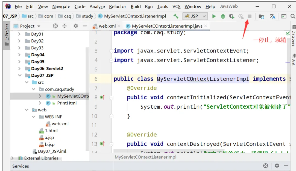Open the Tools menu

[x=162, y=7]
